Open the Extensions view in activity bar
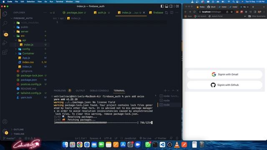Viewport: 267px width, 150px height. click(x=5, y=52)
